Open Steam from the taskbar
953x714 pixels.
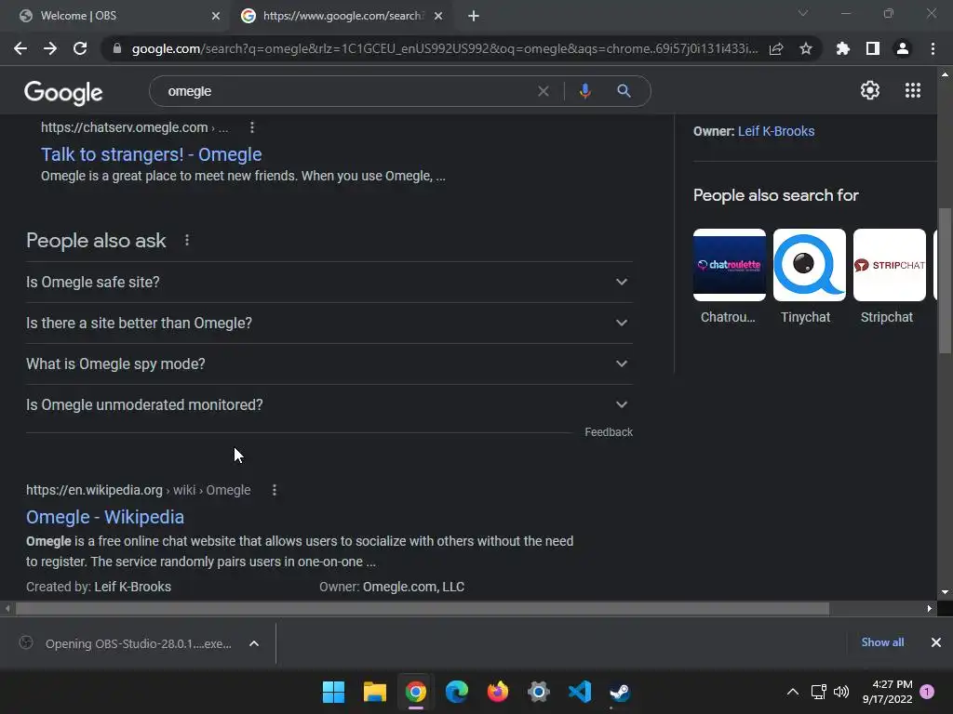pyautogui.click(x=621, y=692)
